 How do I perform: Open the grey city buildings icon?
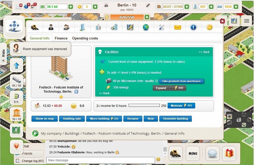point(98,27)
